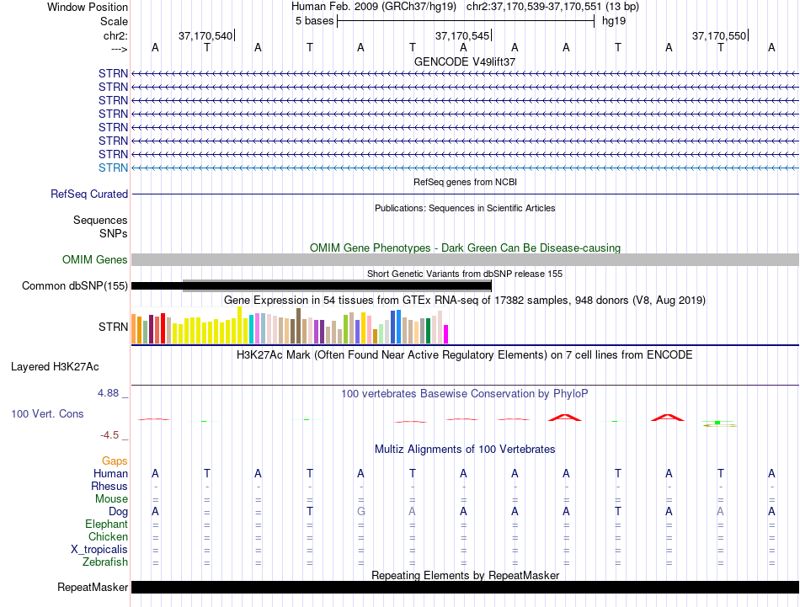Click the gray OMIM Genes bar
The height and width of the screenshot is (607, 800).
pos(465,259)
